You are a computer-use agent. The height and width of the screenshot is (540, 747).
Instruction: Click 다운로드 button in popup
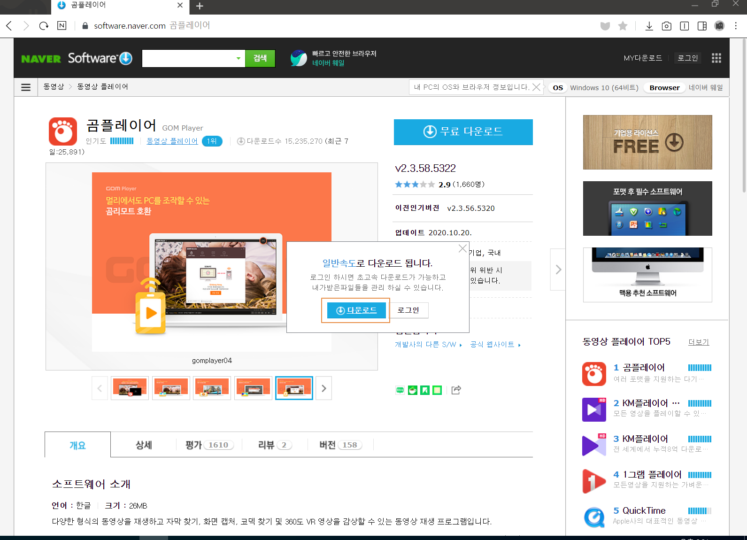[356, 310]
